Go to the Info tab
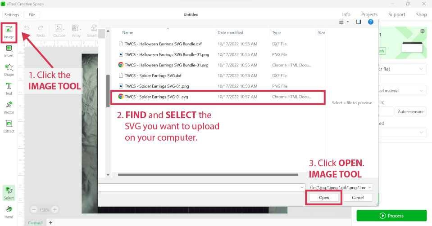 pyautogui.click(x=346, y=14)
